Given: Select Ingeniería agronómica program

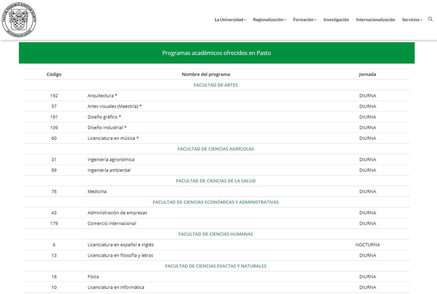Looking at the screenshot, I should (x=111, y=159).
